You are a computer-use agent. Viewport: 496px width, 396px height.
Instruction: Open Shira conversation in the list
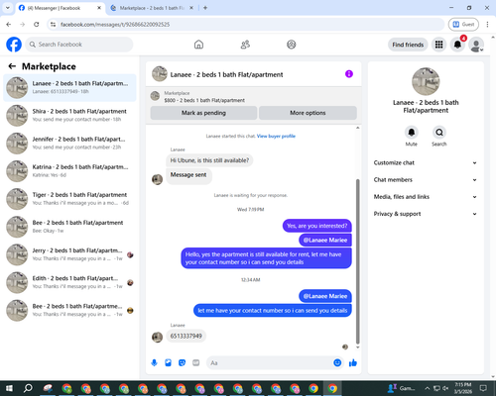pyautogui.click(x=69, y=115)
